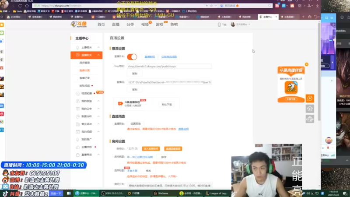The width and height of the screenshot is (350, 197).
Task: Click the Douyu logo in site header
Action: [79, 24]
